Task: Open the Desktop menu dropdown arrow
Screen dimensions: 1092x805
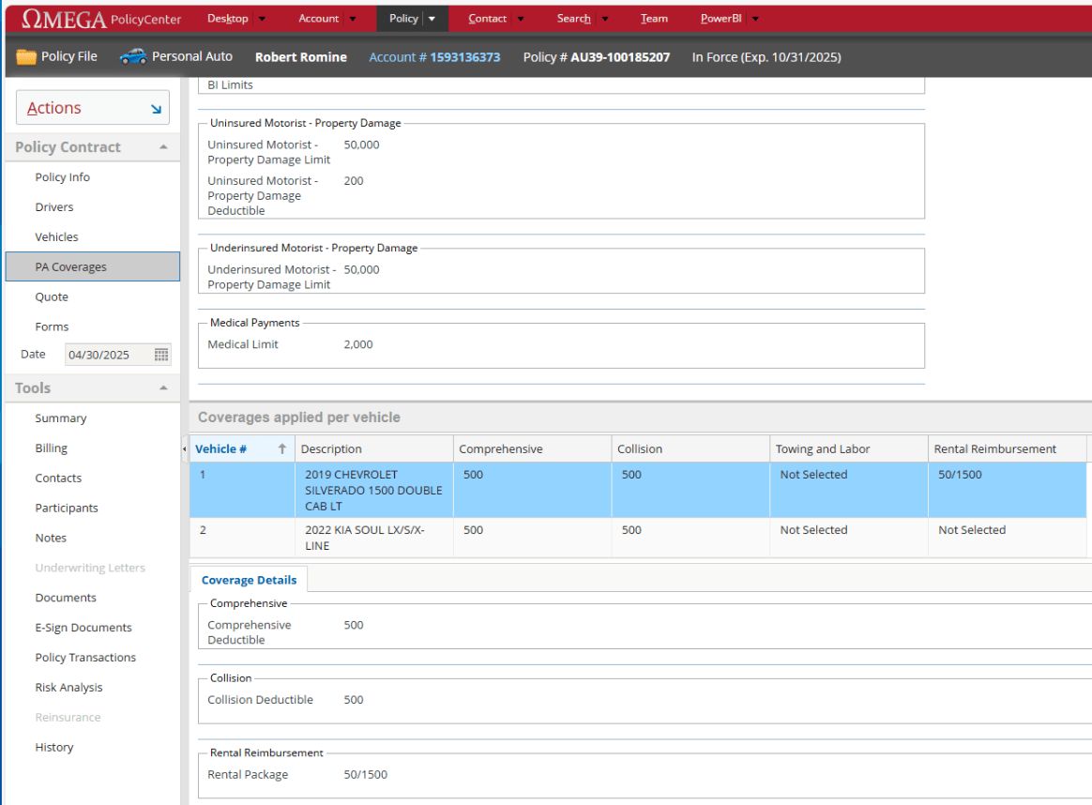Action: point(262,19)
